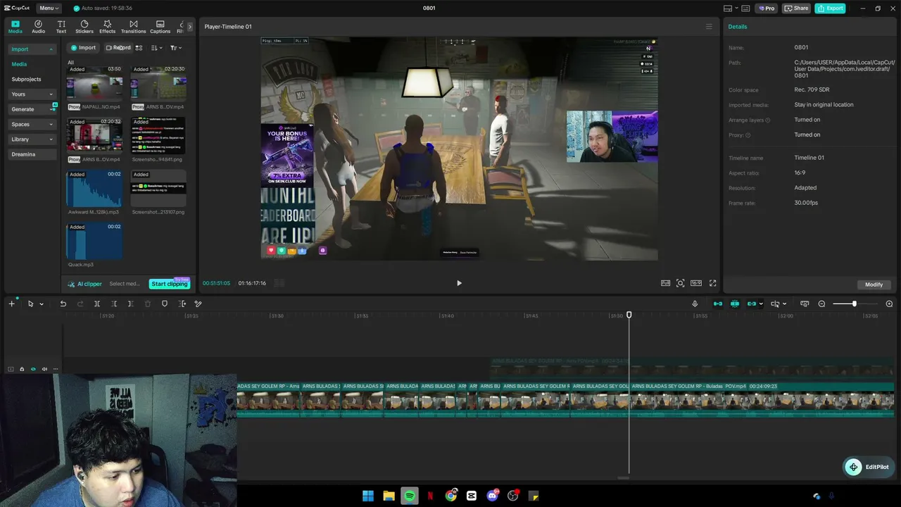Open the CapCut Menu dropdown
The height and width of the screenshot is (507, 901).
pos(49,8)
